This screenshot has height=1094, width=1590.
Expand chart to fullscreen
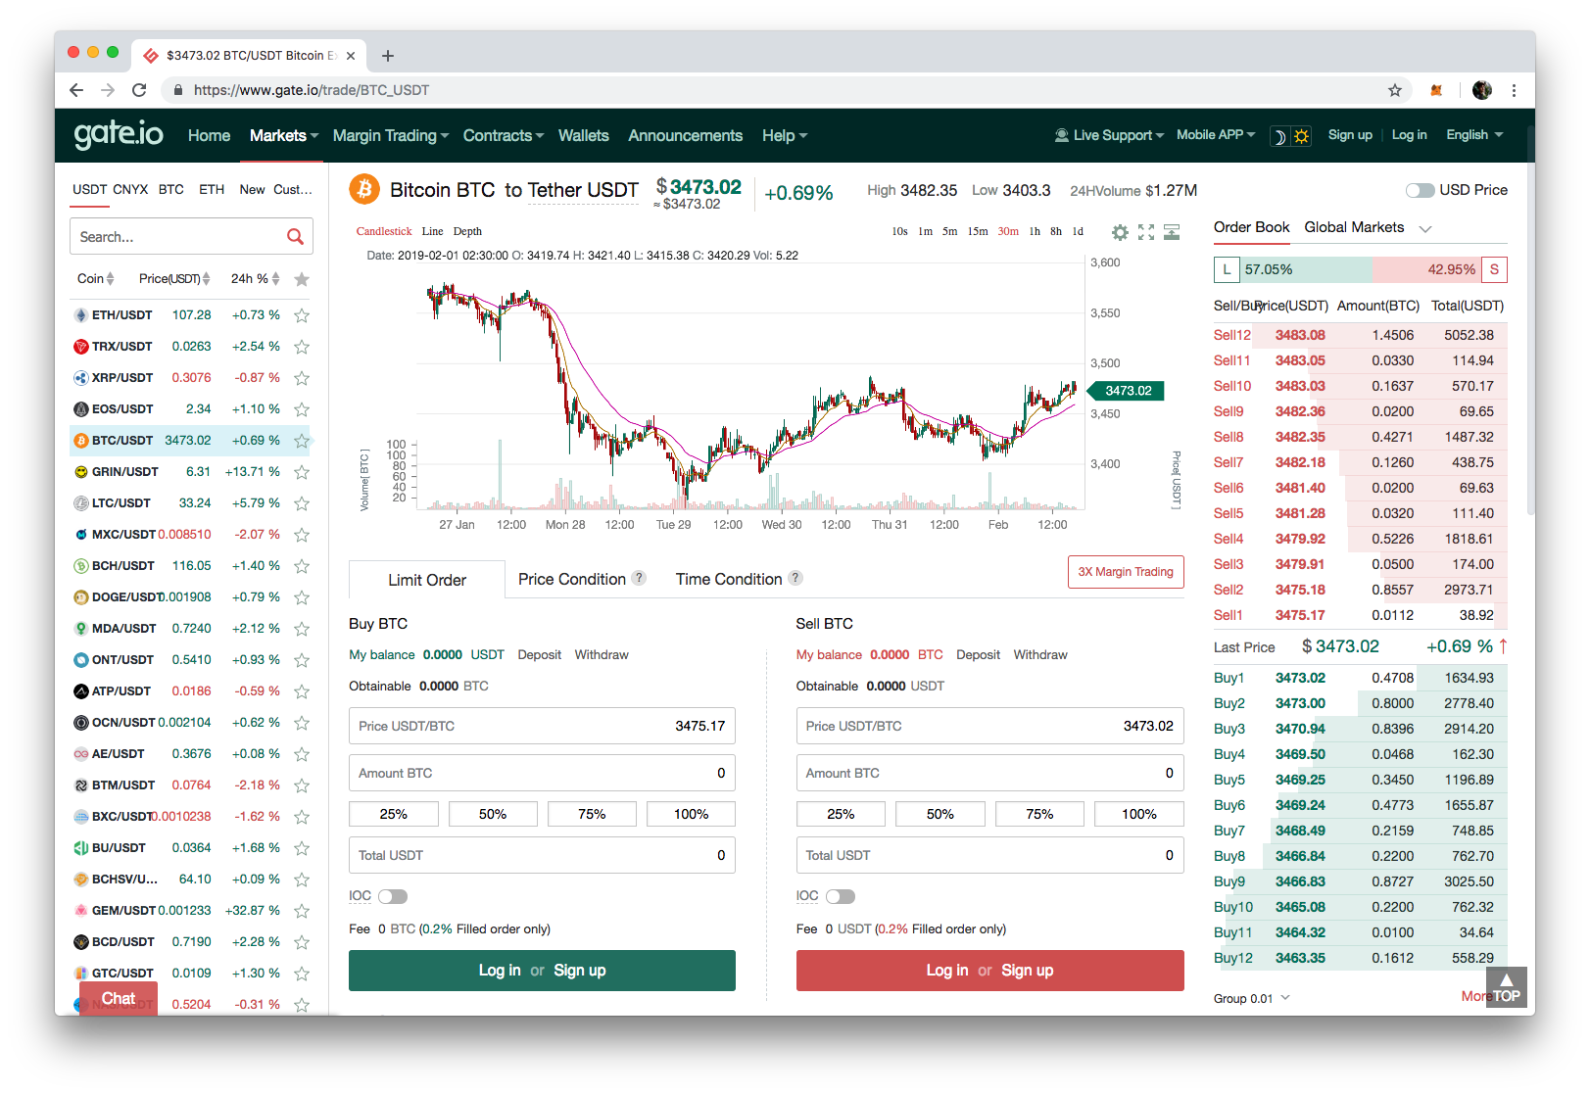[1146, 232]
